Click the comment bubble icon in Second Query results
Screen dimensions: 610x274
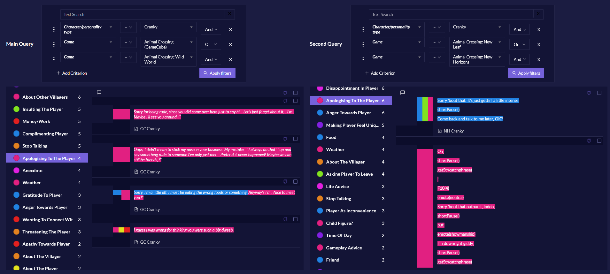tap(403, 93)
